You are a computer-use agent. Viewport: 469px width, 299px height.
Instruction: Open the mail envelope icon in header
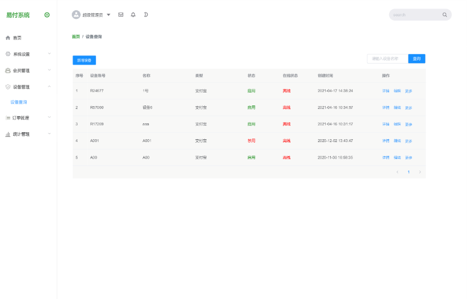tap(120, 15)
